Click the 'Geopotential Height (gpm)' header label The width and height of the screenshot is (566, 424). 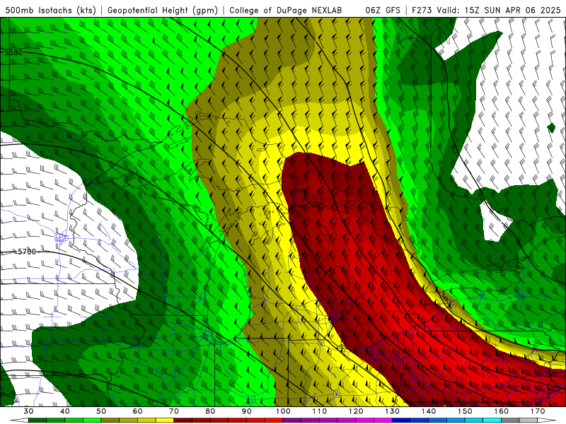tap(163, 10)
